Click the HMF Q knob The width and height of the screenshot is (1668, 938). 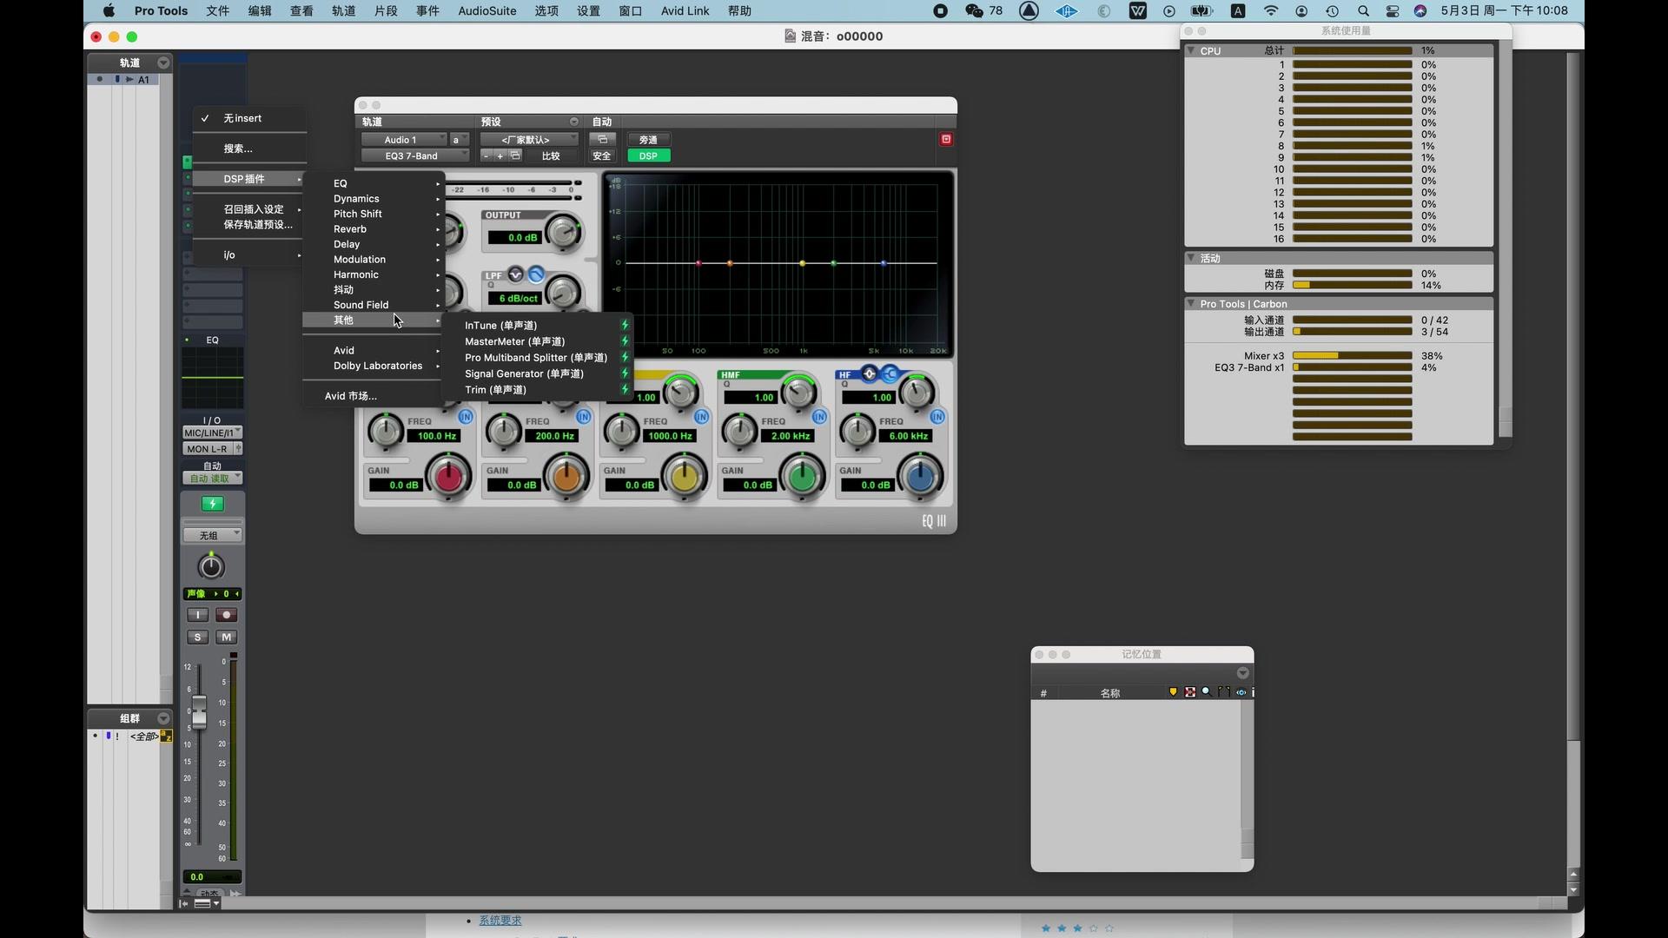798,392
